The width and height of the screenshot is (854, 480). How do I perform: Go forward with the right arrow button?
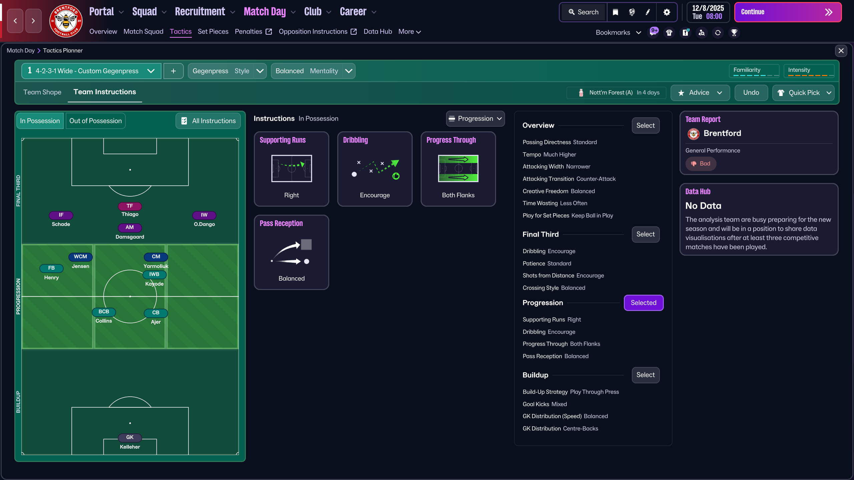33,21
